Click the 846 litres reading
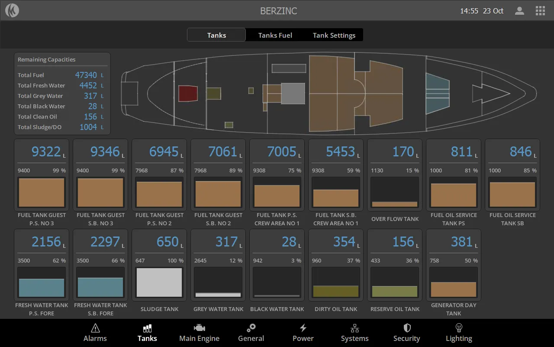This screenshot has height=347, width=554. 521,152
